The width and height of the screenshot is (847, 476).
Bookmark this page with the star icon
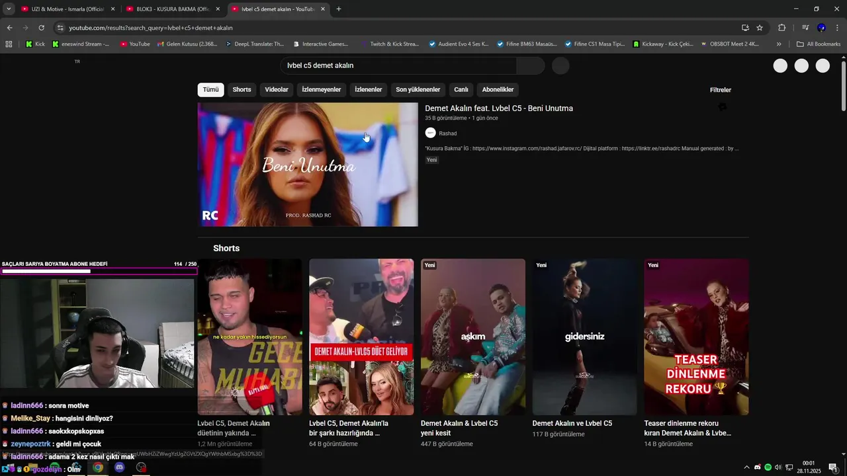pyautogui.click(x=760, y=28)
